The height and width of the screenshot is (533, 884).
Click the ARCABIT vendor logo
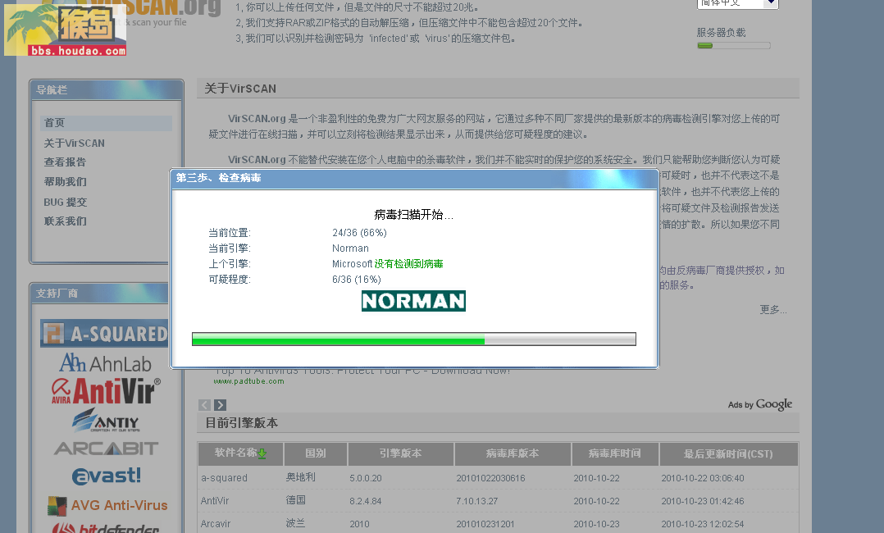106,449
